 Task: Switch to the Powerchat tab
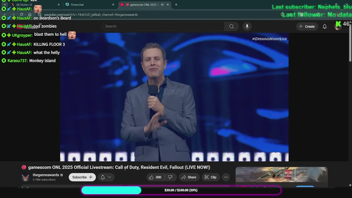90,5
